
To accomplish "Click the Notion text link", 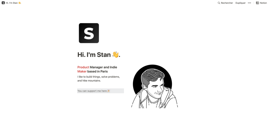I will pyautogui.click(x=263, y=3).
